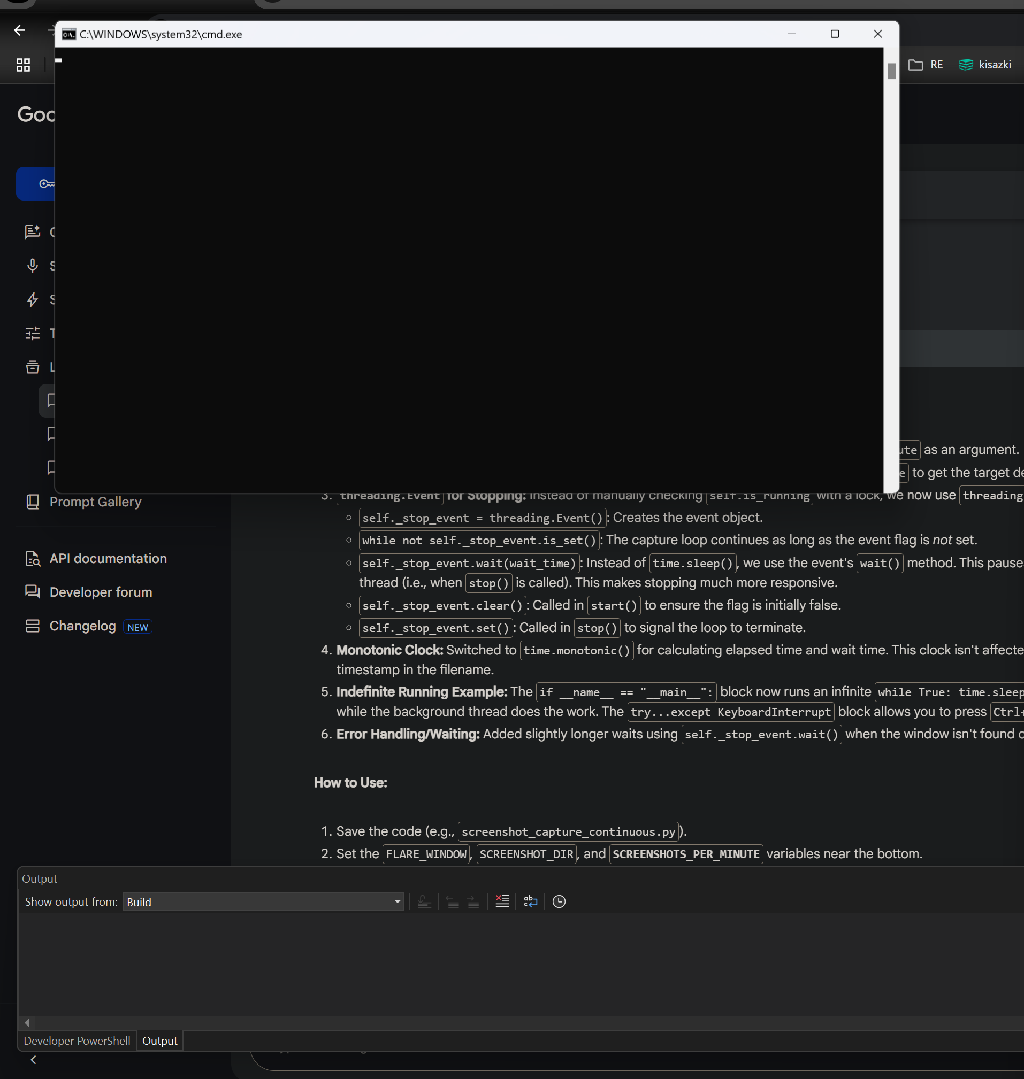The width and height of the screenshot is (1024, 1079).
Task: Clear all output with the red X icon
Action: pyautogui.click(x=502, y=901)
